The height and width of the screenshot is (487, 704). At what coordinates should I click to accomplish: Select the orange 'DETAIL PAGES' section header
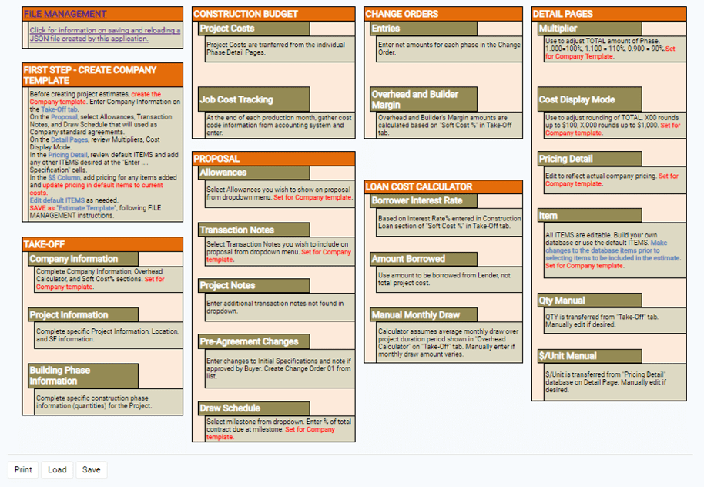608,14
